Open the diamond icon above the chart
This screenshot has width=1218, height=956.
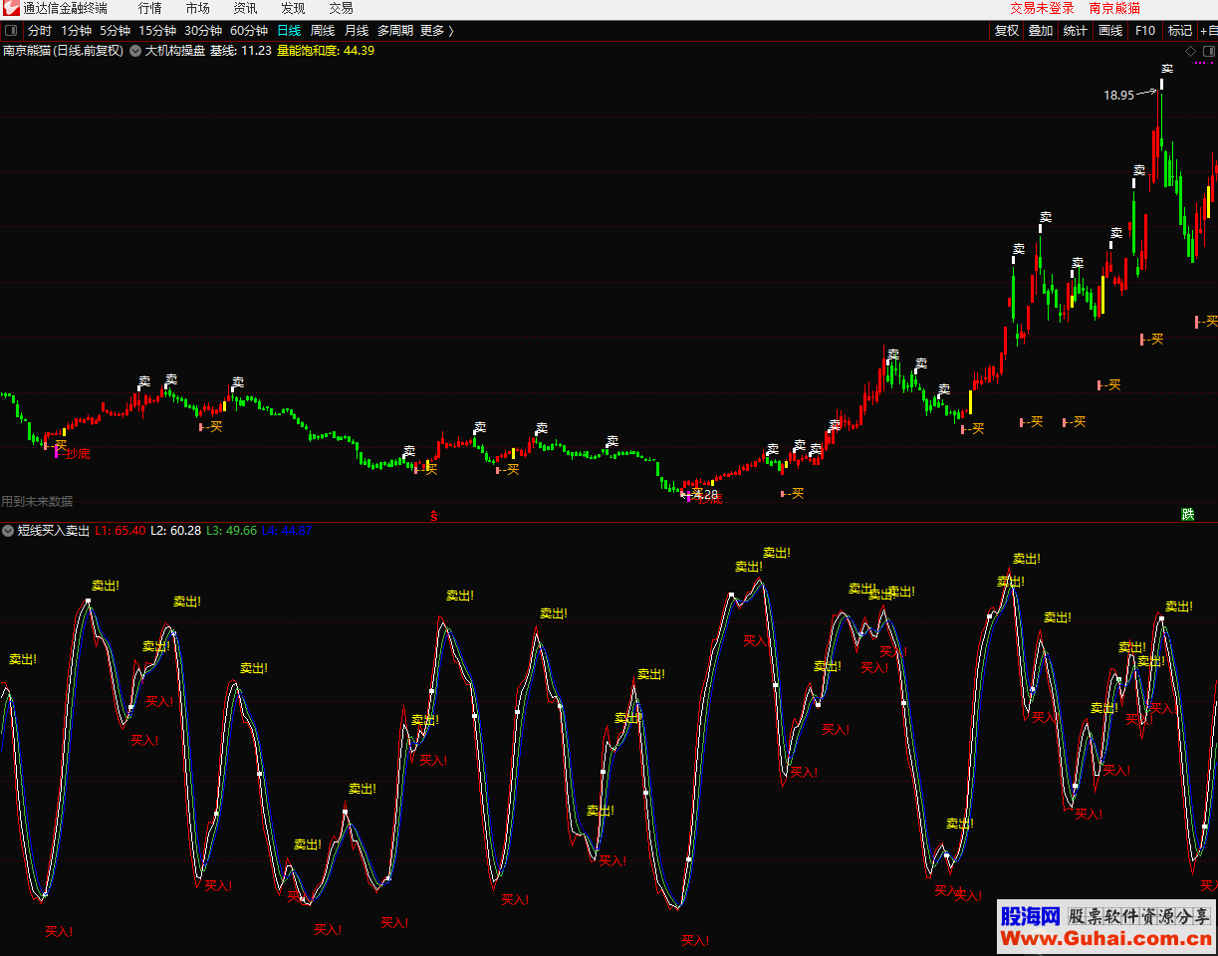click(x=1190, y=50)
